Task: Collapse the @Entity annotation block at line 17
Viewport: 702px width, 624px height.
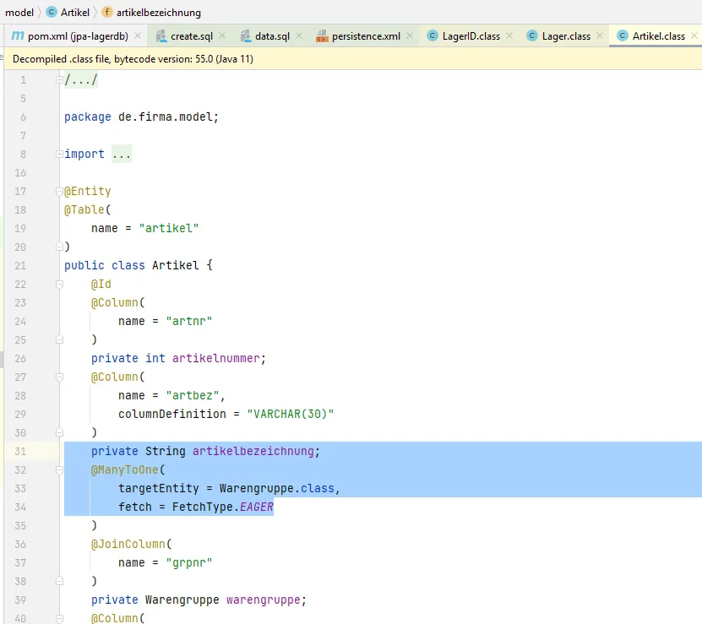Action: tap(59, 191)
